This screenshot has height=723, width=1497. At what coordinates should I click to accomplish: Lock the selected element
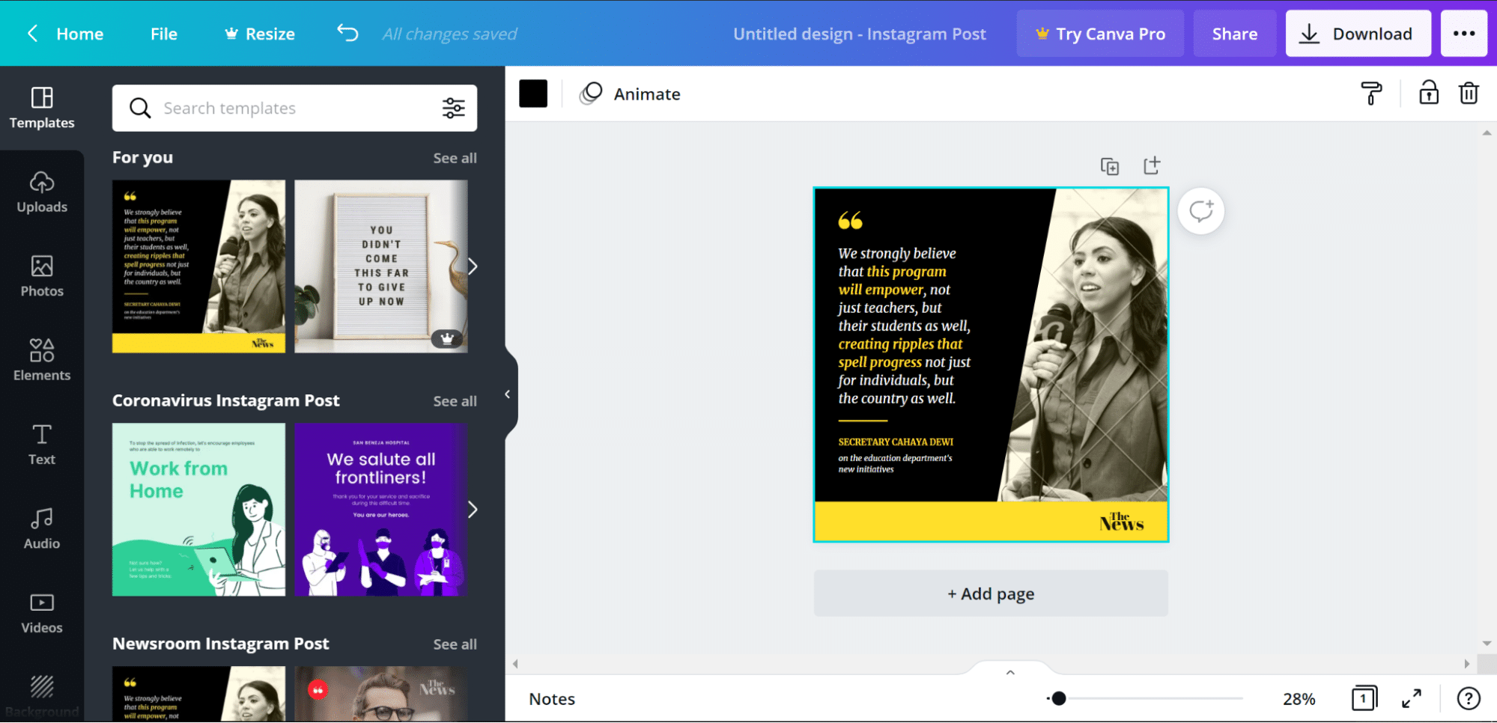click(1428, 94)
